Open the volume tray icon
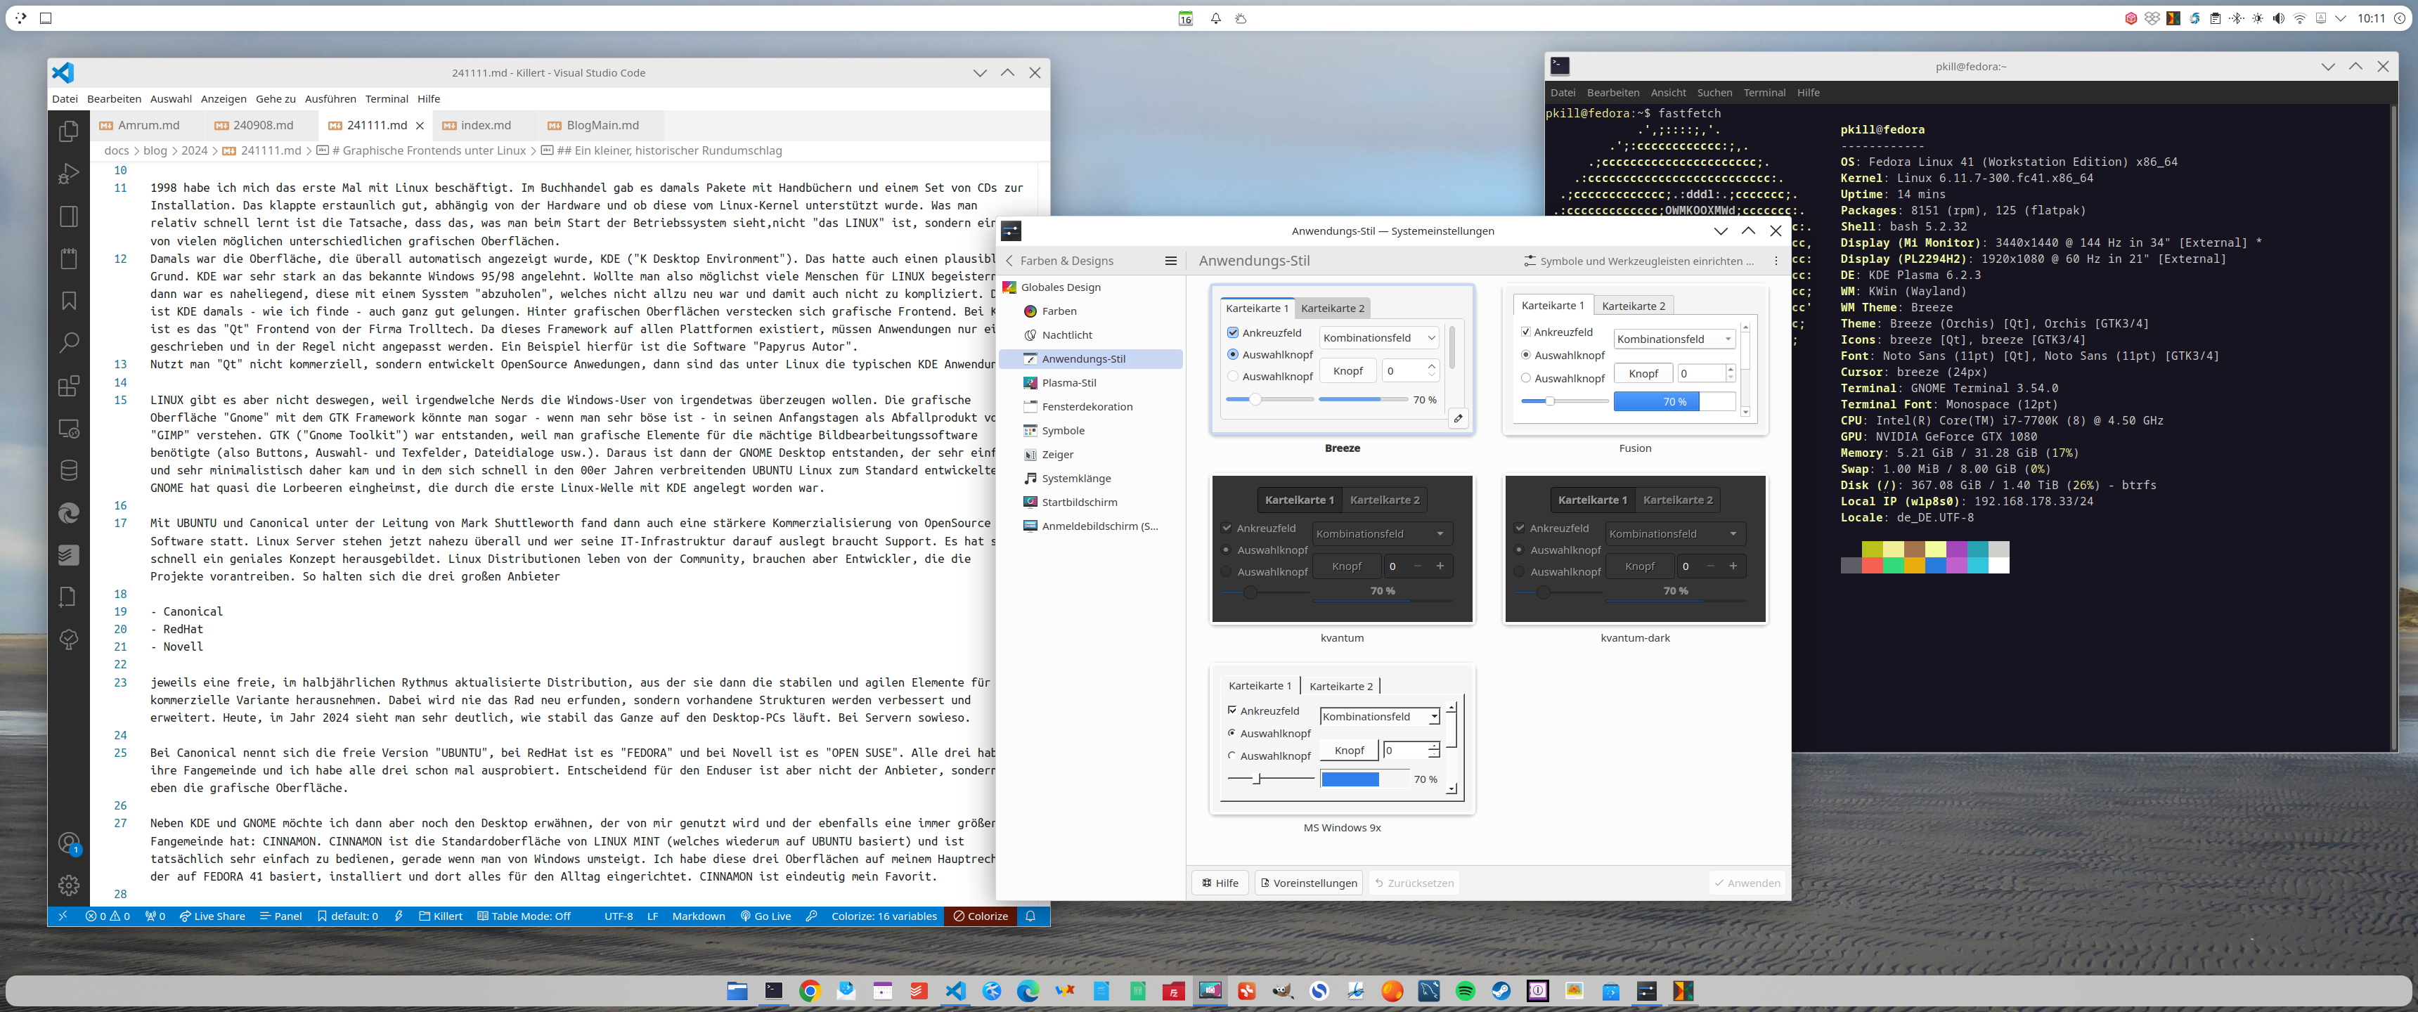The width and height of the screenshot is (2418, 1012). click(2279, 18)
